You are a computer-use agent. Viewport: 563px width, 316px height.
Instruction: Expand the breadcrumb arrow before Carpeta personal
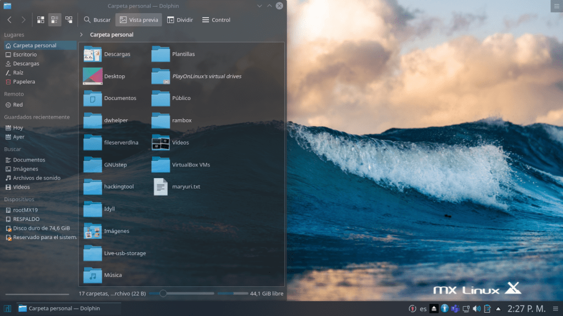click(81, 35)
